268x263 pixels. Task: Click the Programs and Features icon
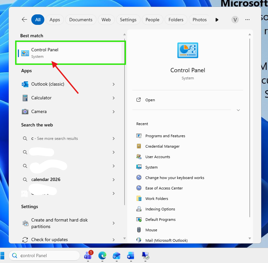tap(139, 136)
